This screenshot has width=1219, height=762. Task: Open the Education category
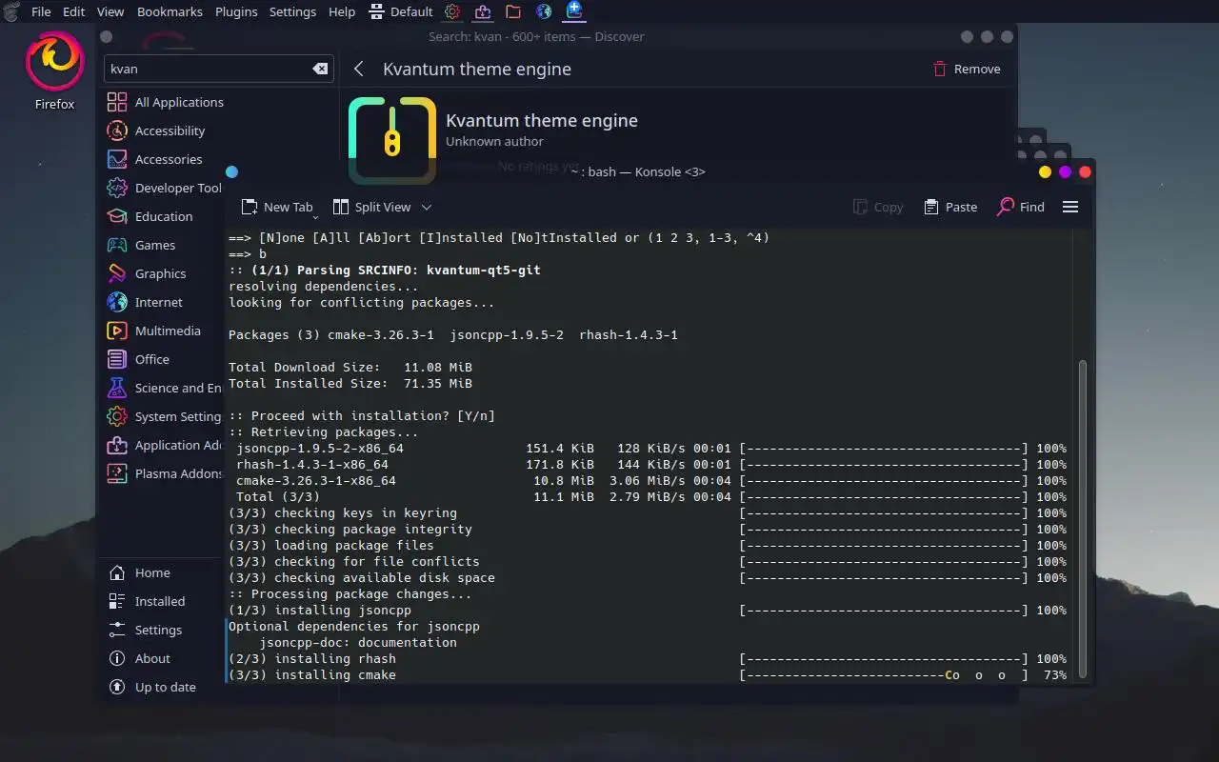165,216
